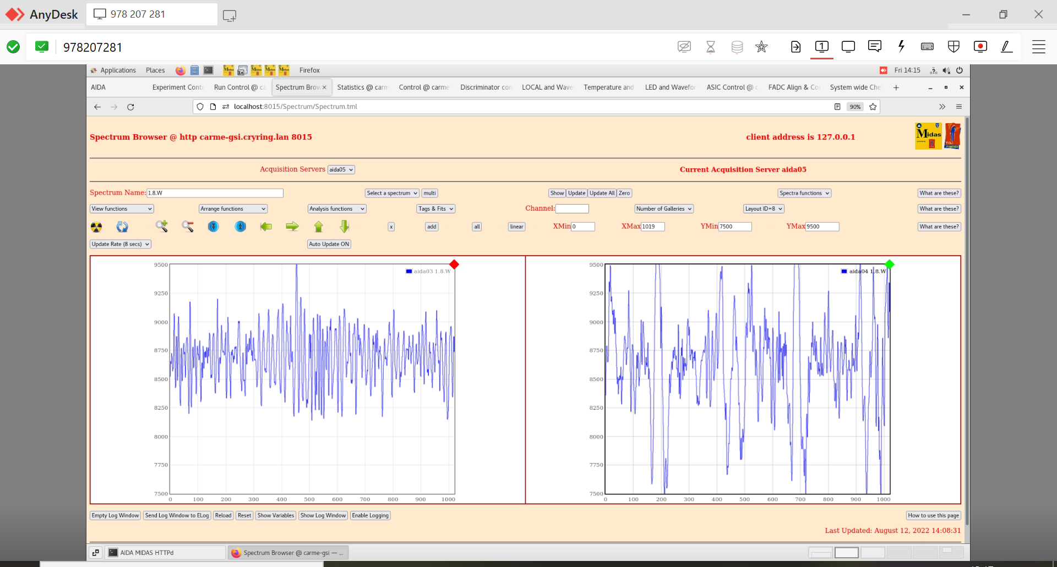Image resolution: width=1057 pixels, height=567 pixels.
Task: Expand the Spectra functions dropdown
Action: point(804,193)
